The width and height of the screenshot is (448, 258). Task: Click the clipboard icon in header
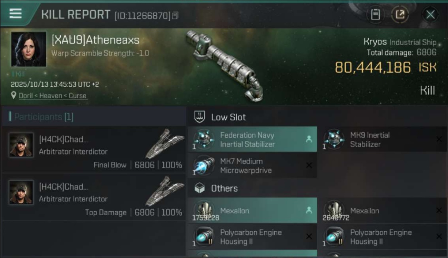pyautogui.click(x=375, y=14)
